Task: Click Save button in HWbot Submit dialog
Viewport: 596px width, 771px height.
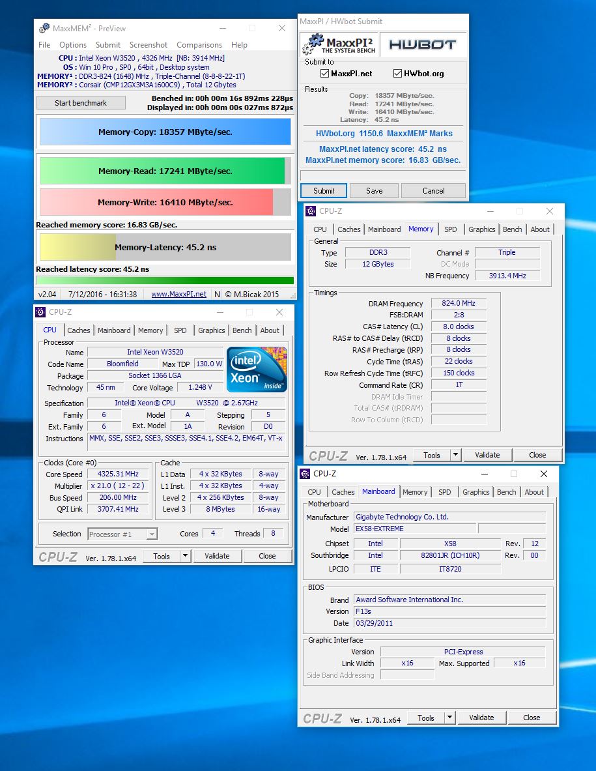Action: [x=374, y=191]
